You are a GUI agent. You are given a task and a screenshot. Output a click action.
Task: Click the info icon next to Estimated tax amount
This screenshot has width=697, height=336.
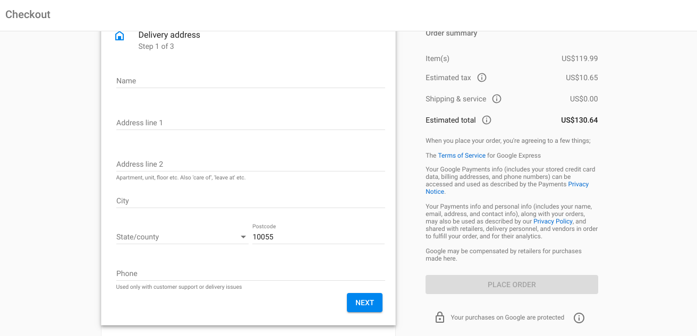(x=481, y=77)
